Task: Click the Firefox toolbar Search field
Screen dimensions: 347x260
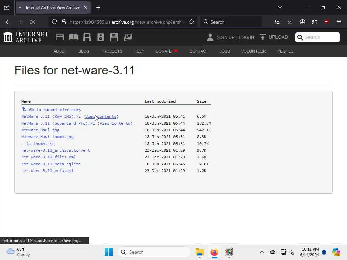Action: pyautogui.click(x=231, y=22)
